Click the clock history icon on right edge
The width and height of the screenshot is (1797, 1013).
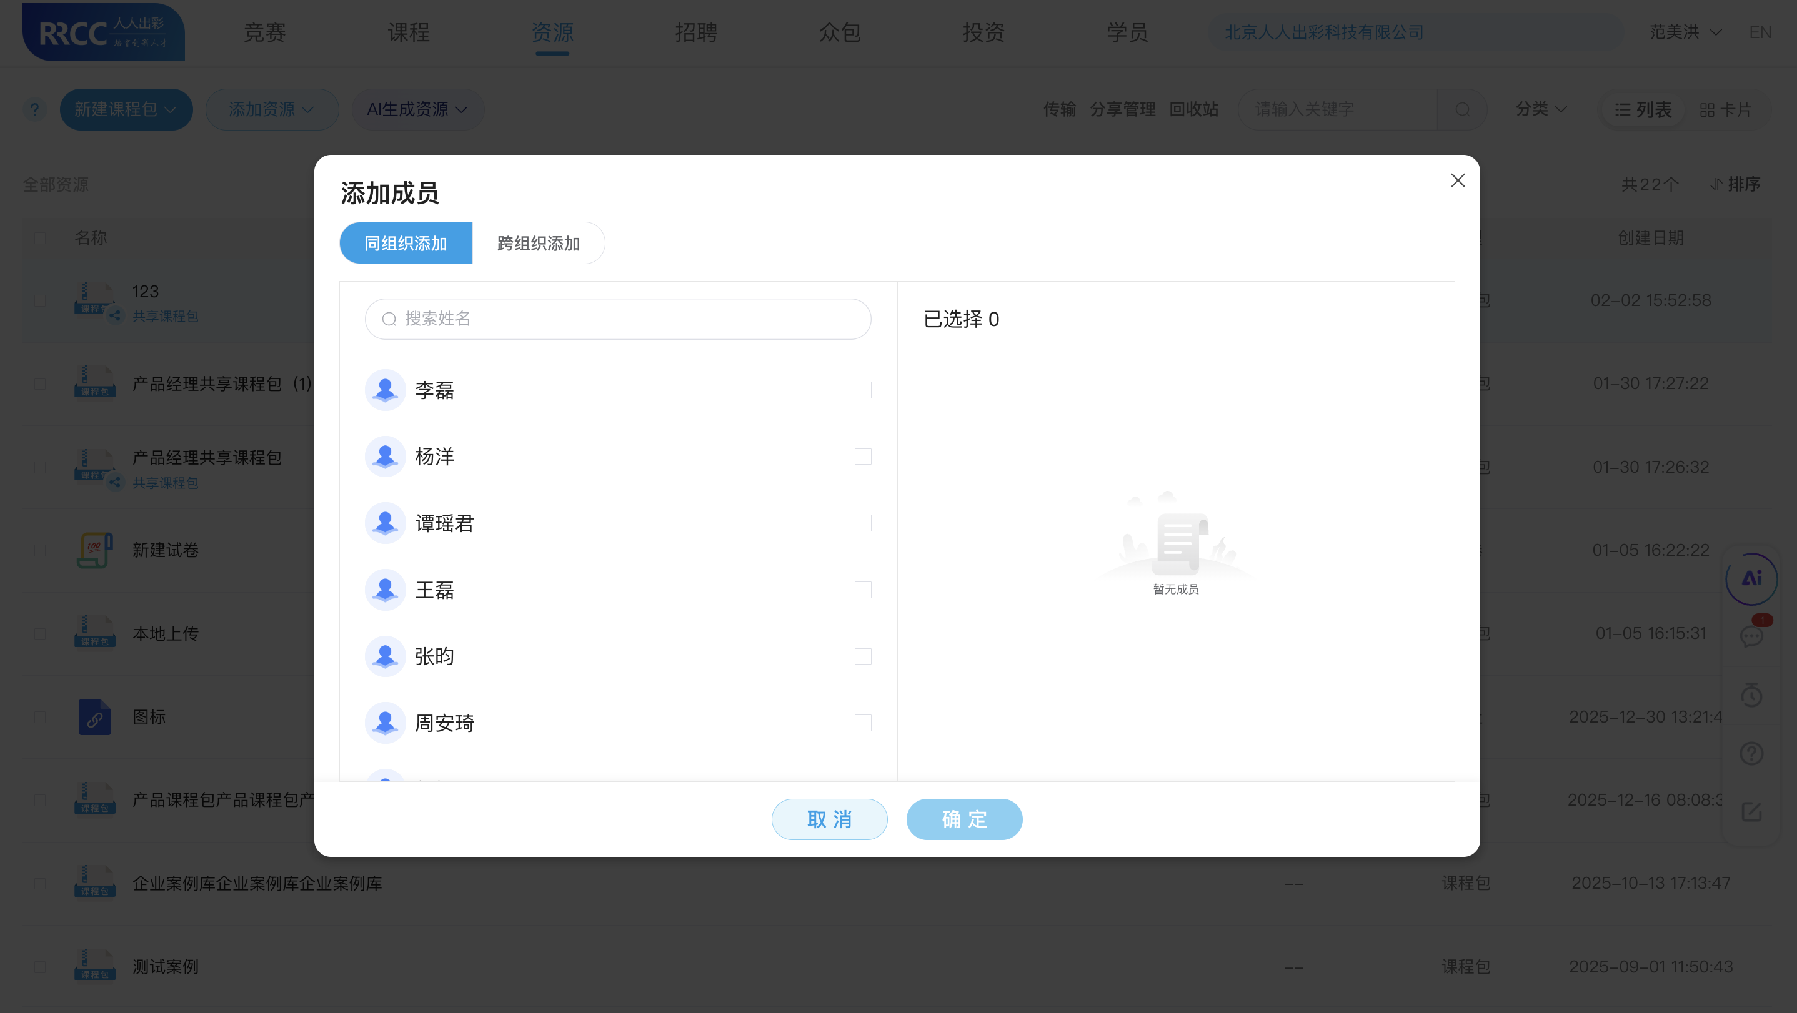pyautogui.click(x=1751, y=695)
